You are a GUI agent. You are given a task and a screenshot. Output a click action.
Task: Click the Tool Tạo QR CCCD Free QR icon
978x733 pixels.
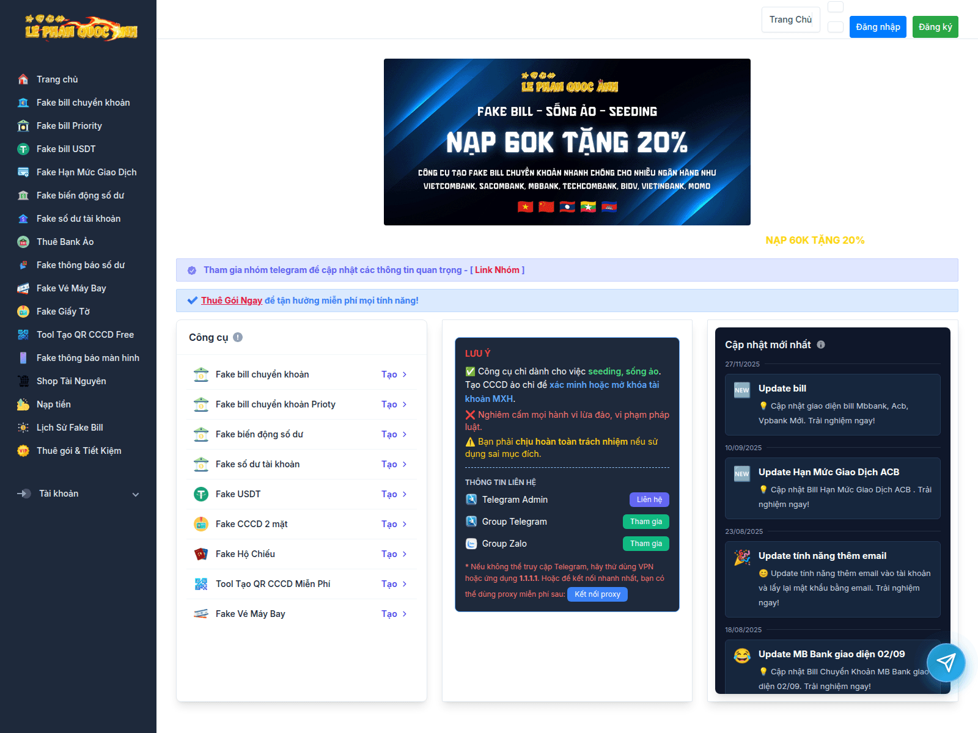[x=23, y=335]
